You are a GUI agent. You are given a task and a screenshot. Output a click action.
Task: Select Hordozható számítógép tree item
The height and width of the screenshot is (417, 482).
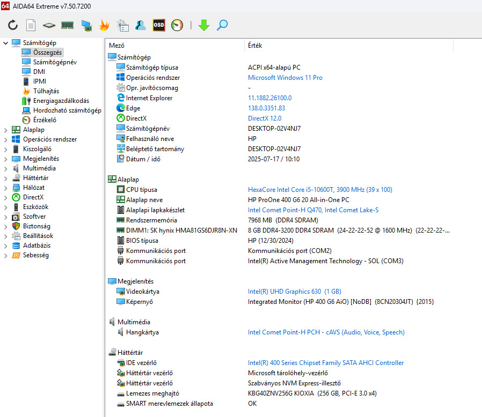tap(67, 110)
